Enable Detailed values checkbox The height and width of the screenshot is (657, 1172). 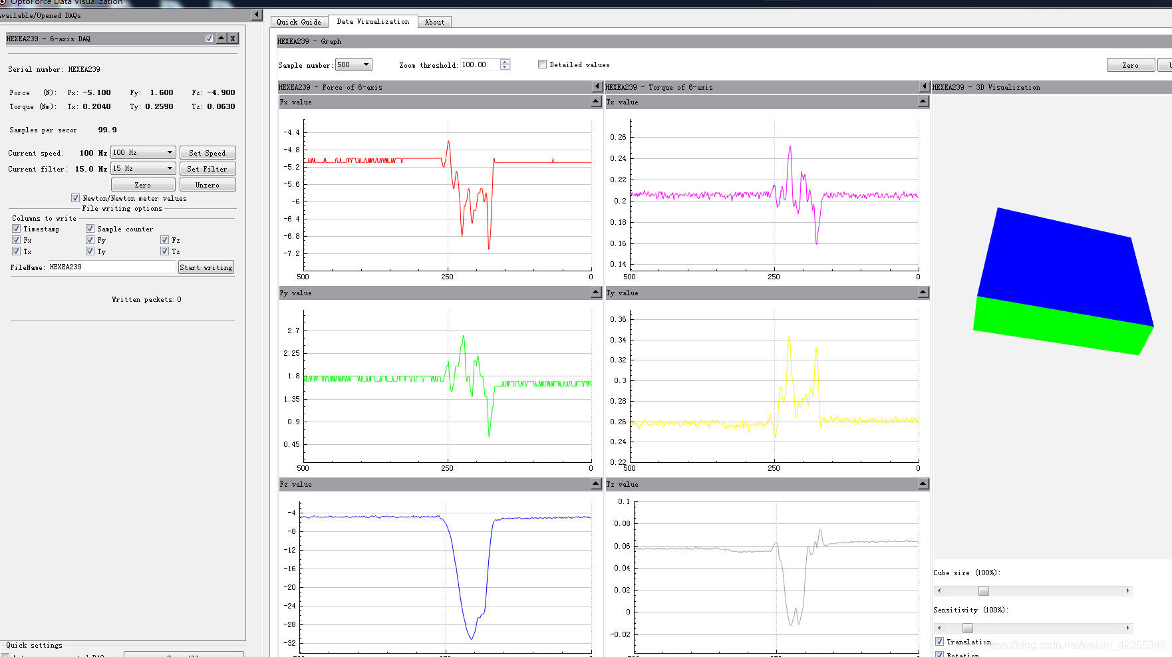pos(543,65)
